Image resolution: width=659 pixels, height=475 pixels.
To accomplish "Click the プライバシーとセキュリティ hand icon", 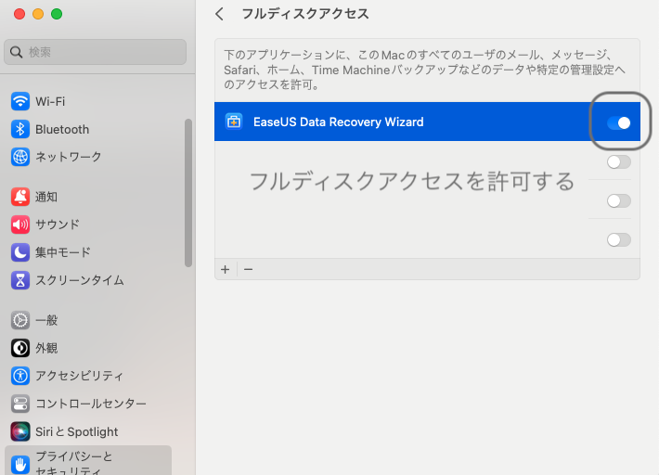I will click(20, 464).
